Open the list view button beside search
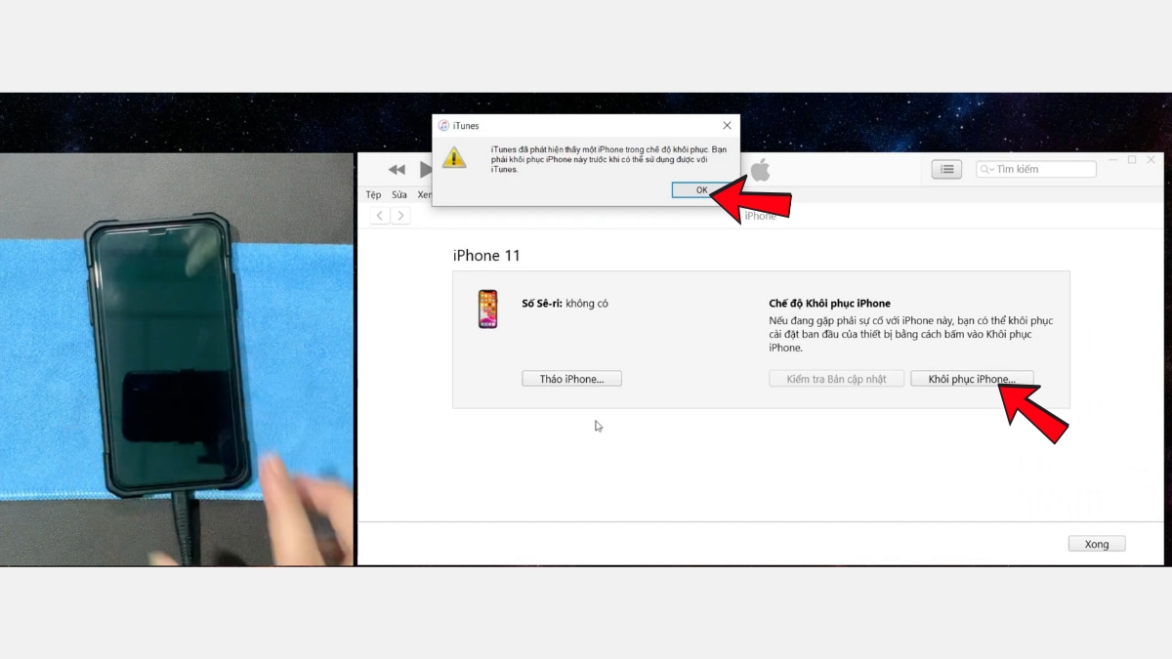 [x=946, y=170]
